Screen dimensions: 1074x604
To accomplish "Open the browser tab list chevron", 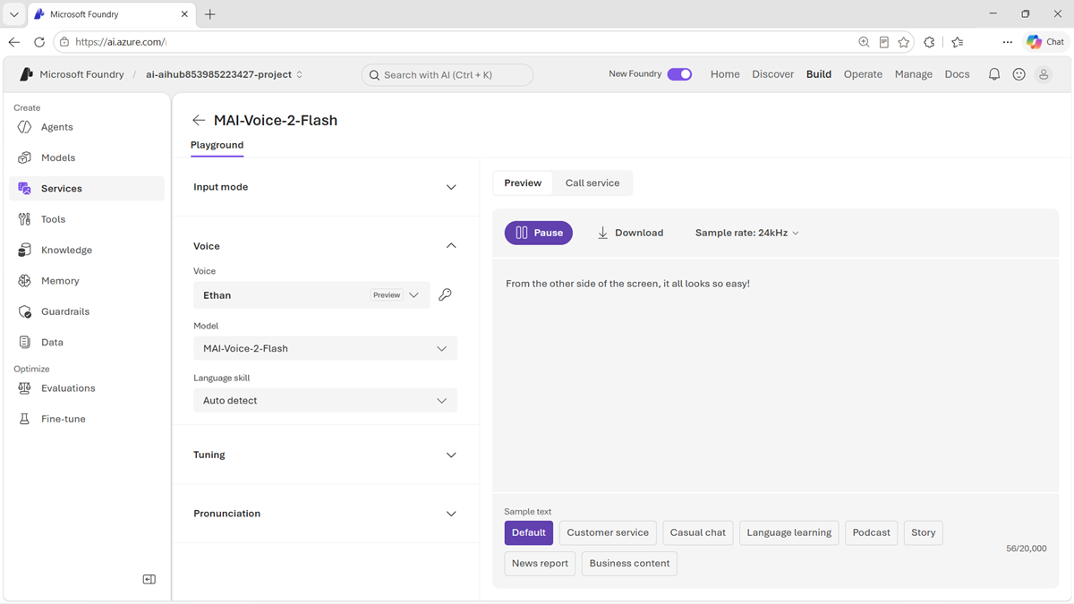I will tap(13, 14).
